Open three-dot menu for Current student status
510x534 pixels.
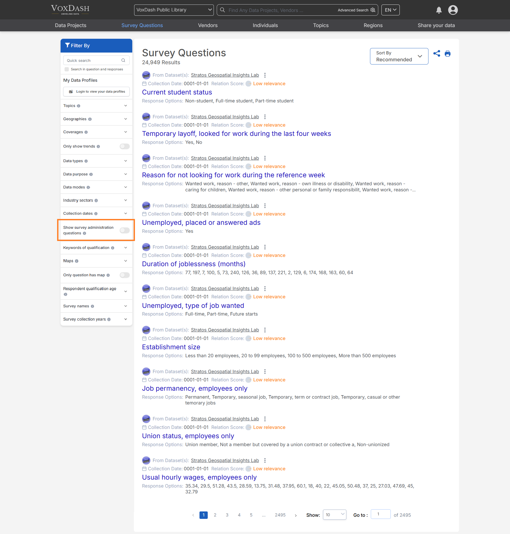pyautogui.click(x=265, y=75)
